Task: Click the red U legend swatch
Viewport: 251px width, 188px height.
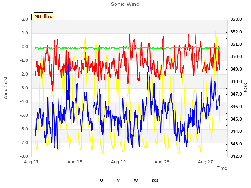Action: (x=94, y=181)
